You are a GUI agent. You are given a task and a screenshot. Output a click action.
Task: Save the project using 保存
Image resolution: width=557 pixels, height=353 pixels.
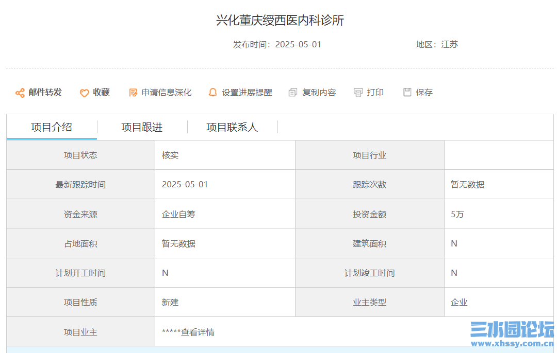[x=424, y=93]
